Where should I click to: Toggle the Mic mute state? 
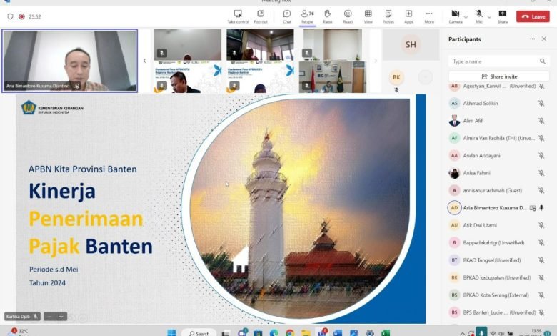pyautogui.click(x=479, y=15)
